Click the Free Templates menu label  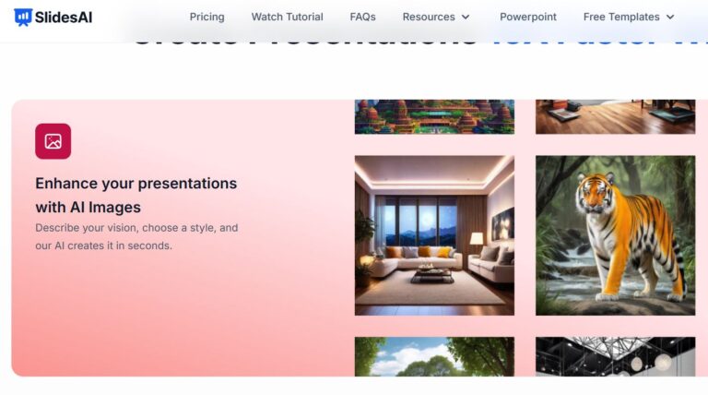pyautogui.click(x=621, y=18)
